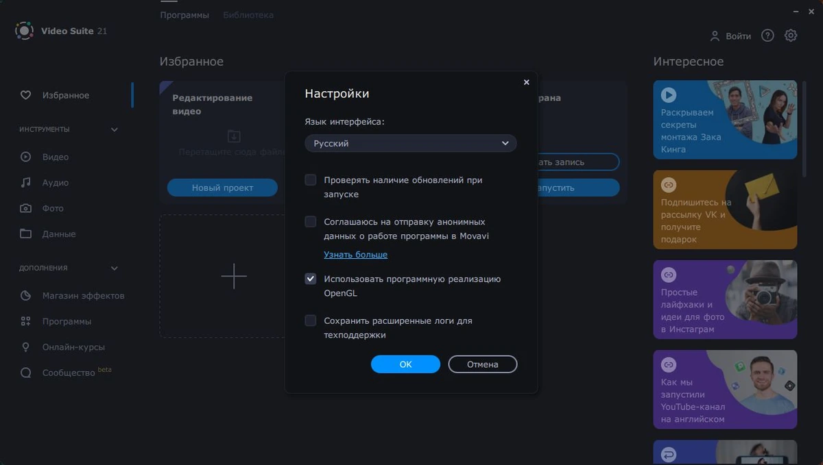Switch to the Библиотека tab
The width and height of the screenshot is (823, 465).
[x=248, y=14]
